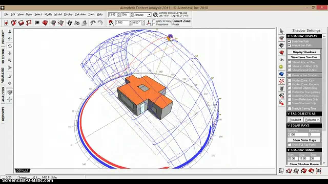The width and height of the screenshot is (328, 184).
Task: Enable Show Full Ray Paths checkbox
Action: click(x=289, y=145)
